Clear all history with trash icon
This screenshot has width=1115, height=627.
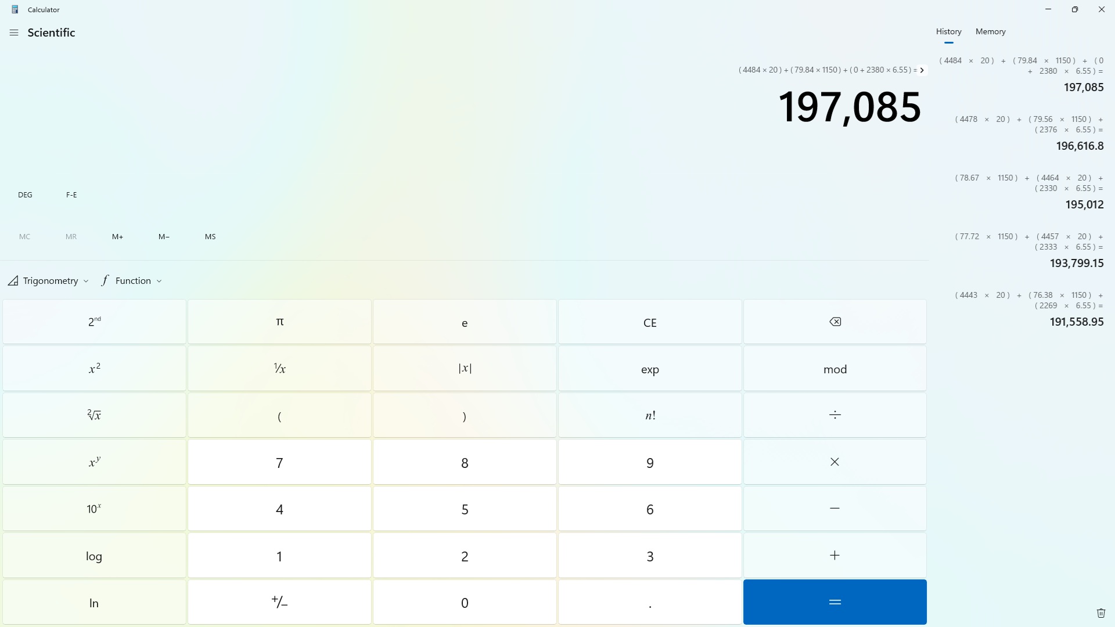[1100, 613]
